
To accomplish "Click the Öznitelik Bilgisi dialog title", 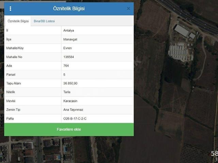I will [69, 8].
